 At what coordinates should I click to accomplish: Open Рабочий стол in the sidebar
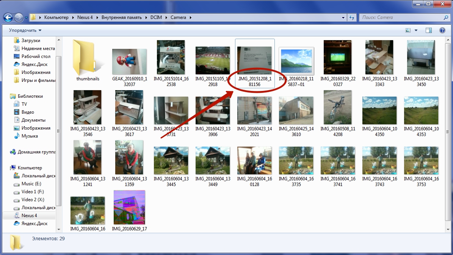[x=36, y=56]
